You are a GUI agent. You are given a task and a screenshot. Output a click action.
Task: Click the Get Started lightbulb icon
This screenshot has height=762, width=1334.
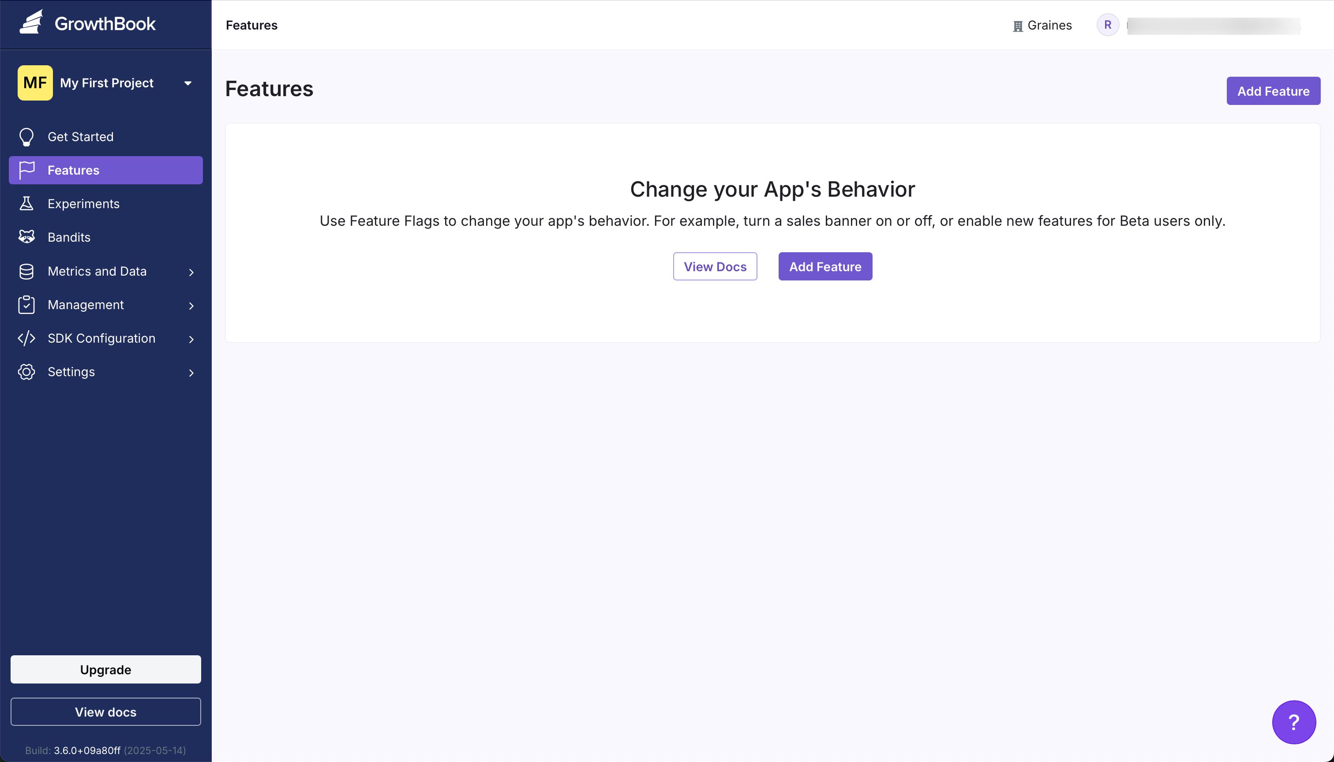click(x=26, y=137)
